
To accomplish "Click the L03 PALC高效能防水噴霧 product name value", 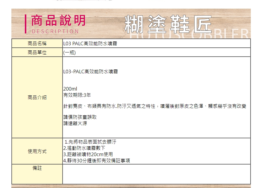I will [90, 43].
